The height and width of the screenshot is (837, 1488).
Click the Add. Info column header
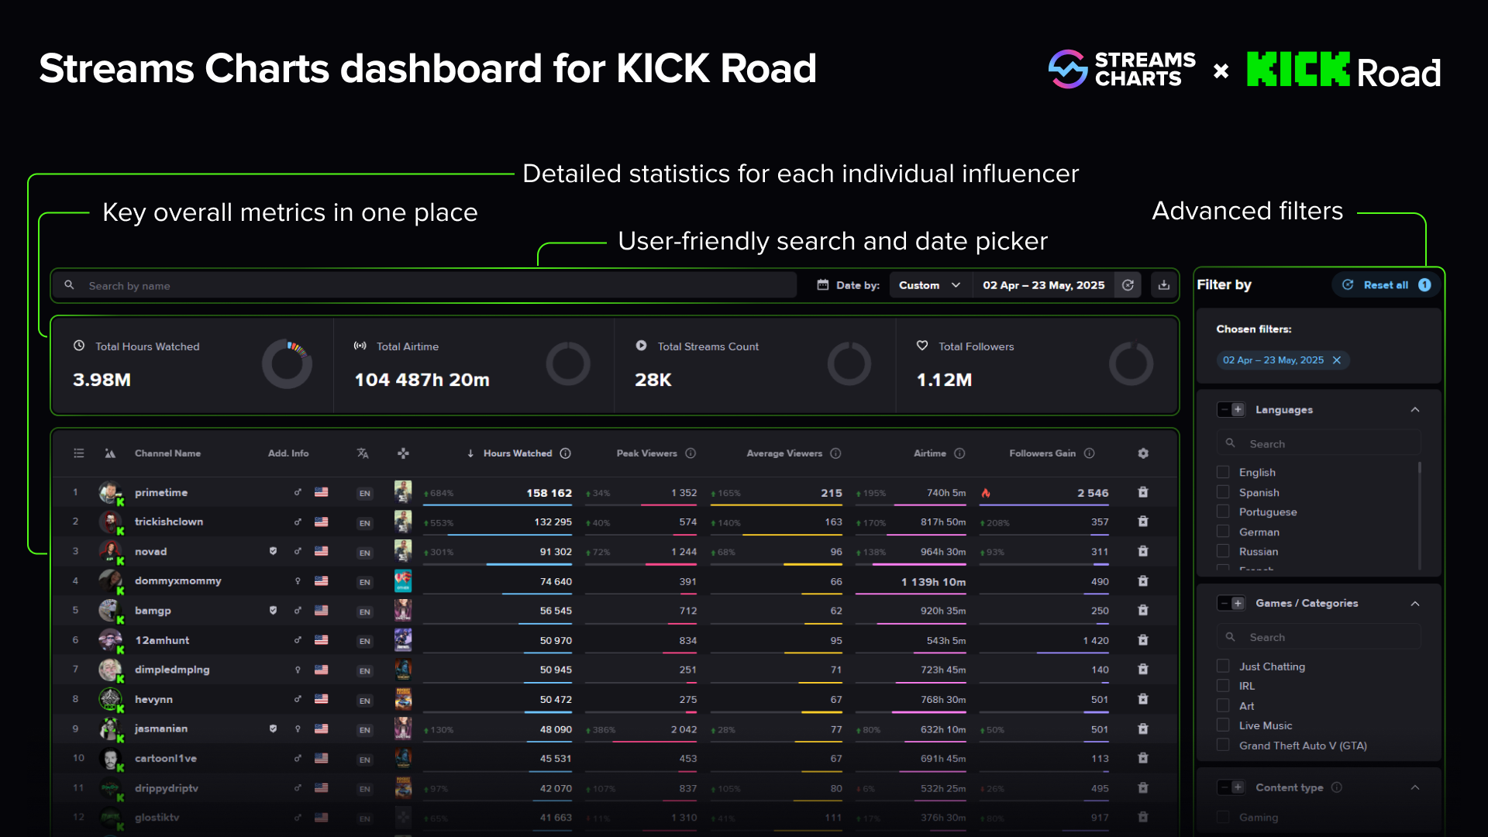(x=288, y=453)
